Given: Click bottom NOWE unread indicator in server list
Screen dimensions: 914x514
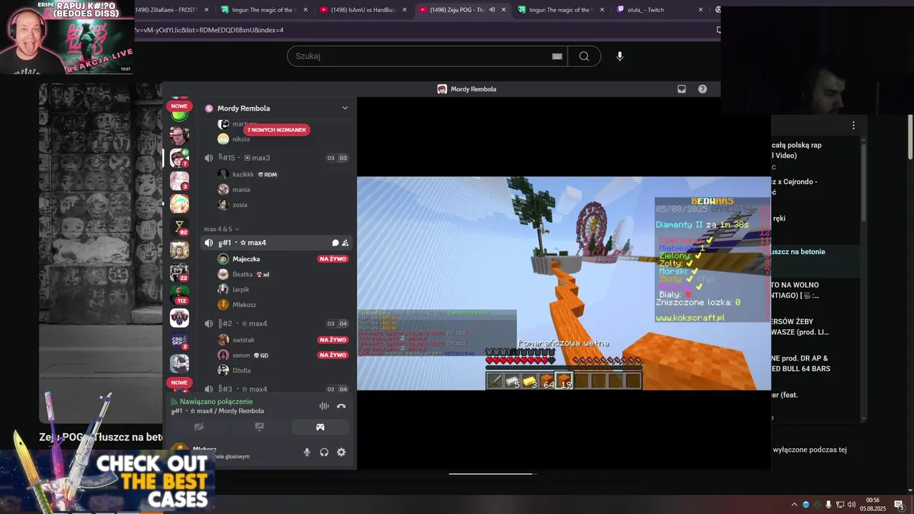Looking at the screenshot, I should click(179, 383).
